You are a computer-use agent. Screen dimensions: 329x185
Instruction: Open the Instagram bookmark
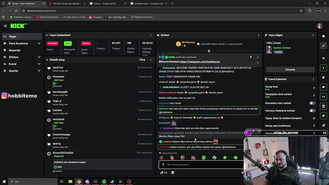click(x=95, y=17)
